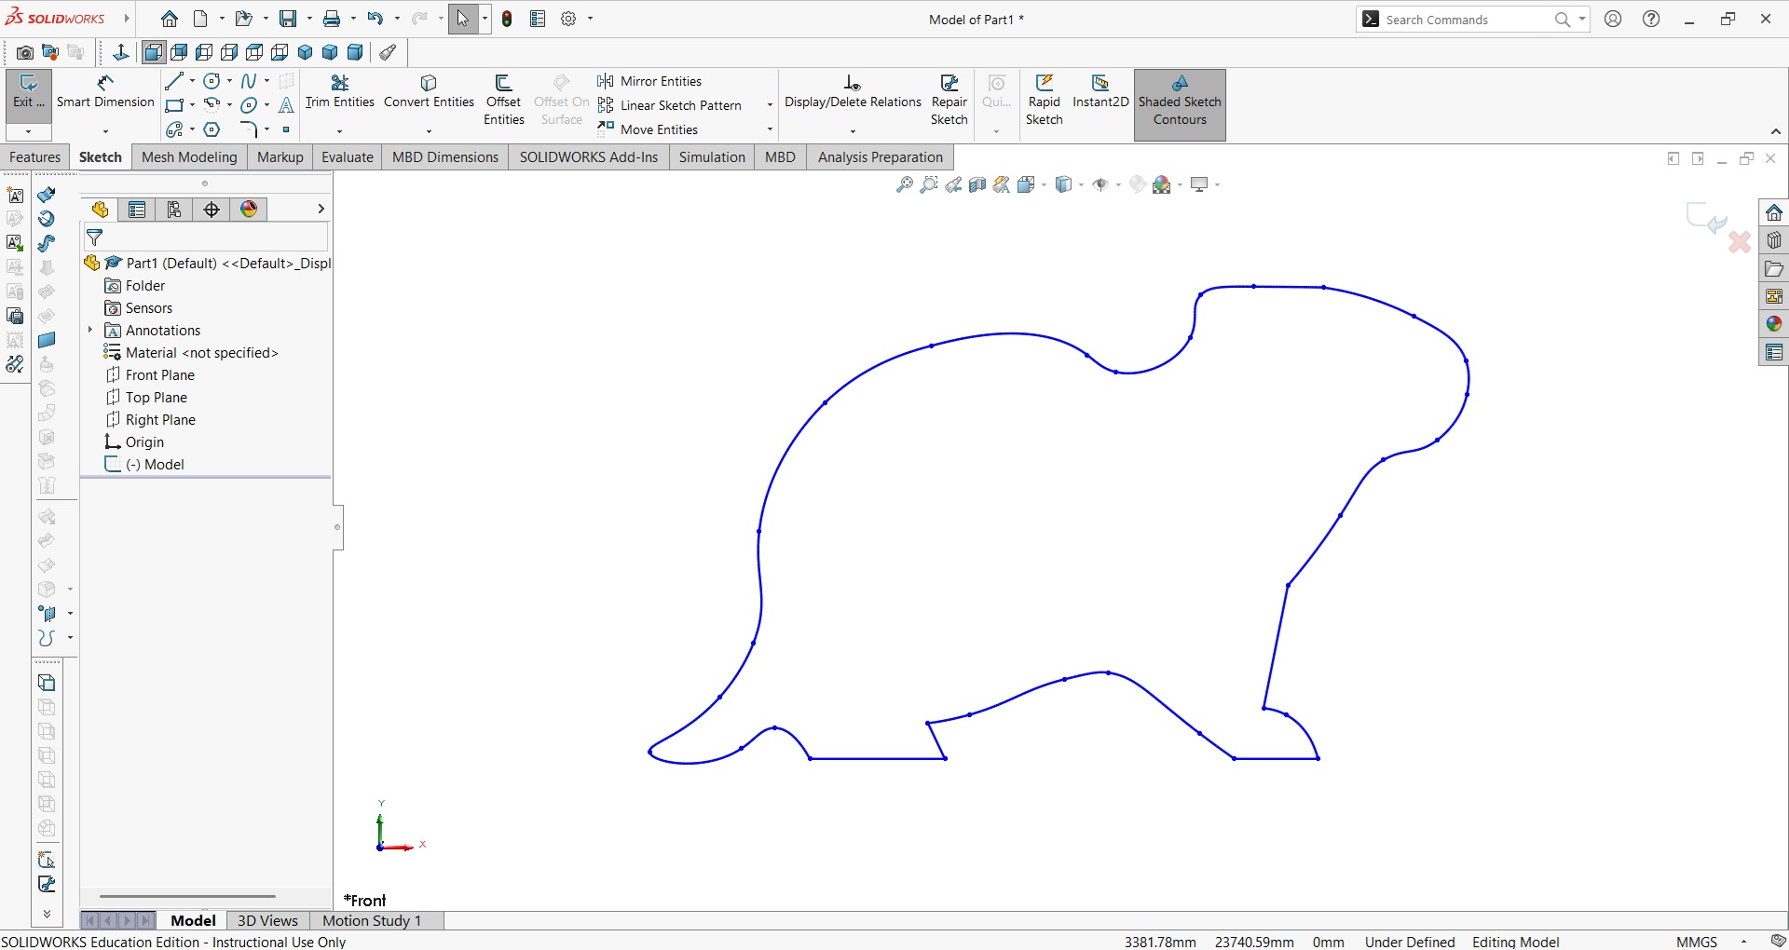Click Mirror Entities
This screenshot has height=950, width=1789.
click(649, 81)
